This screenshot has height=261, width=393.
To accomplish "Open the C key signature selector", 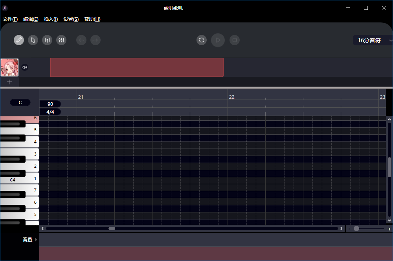I will (x=20, y=103).
